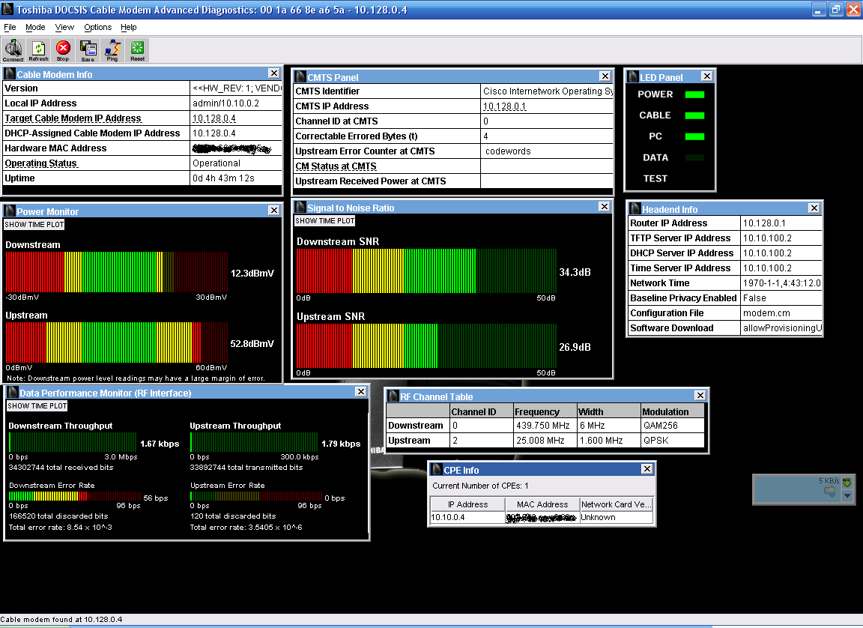The height and width of the screenshot is (628, 863).
Task: Click the Cable Modem Info panel title icon
Action: click(x=9, y=73)
